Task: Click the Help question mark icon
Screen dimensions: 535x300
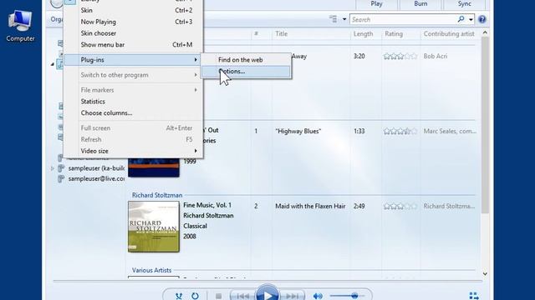Action: point(481,19)
